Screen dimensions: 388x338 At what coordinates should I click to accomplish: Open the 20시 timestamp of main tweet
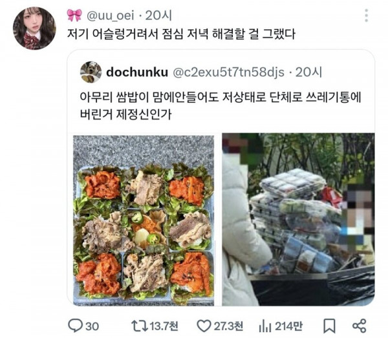[x=158, y=16]
